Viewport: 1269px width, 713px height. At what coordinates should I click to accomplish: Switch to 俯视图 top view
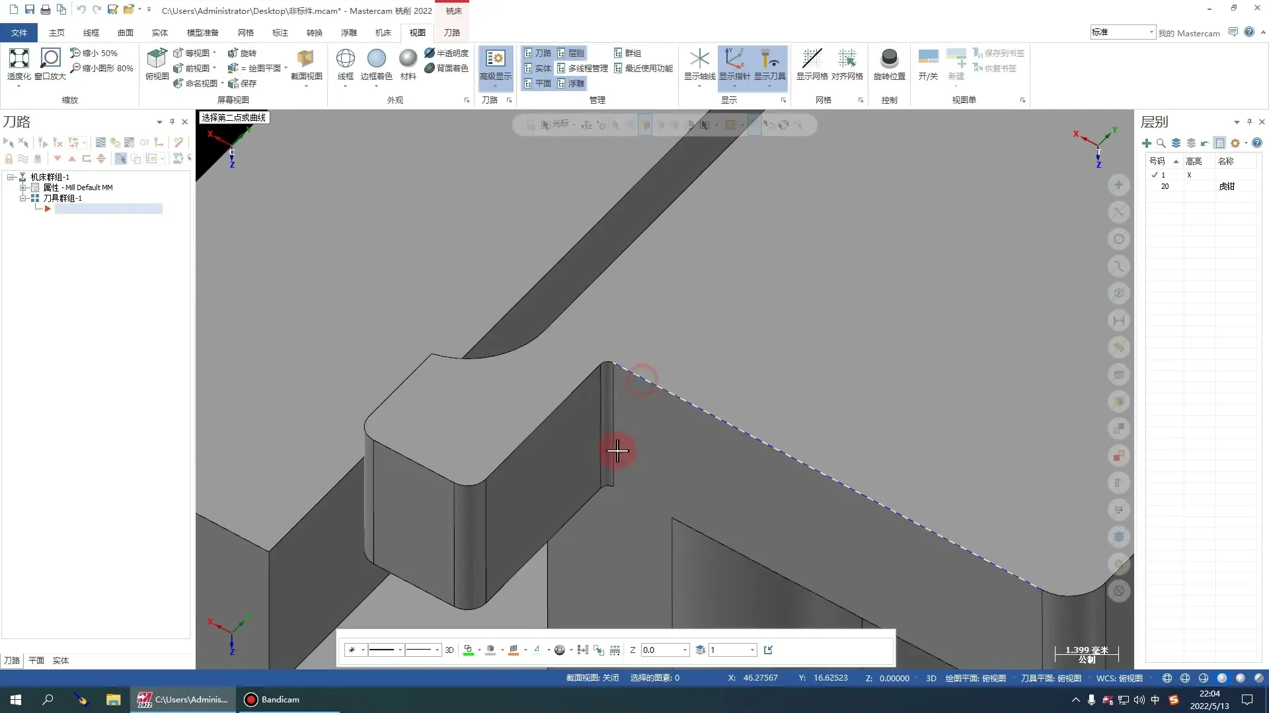157,59
